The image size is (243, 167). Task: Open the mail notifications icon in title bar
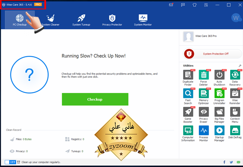point(171,5)
